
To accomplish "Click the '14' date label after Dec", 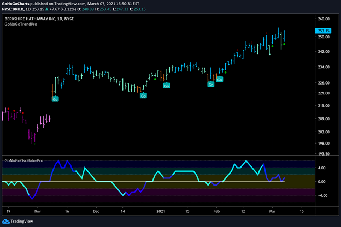I will click(x=122, y=211).
